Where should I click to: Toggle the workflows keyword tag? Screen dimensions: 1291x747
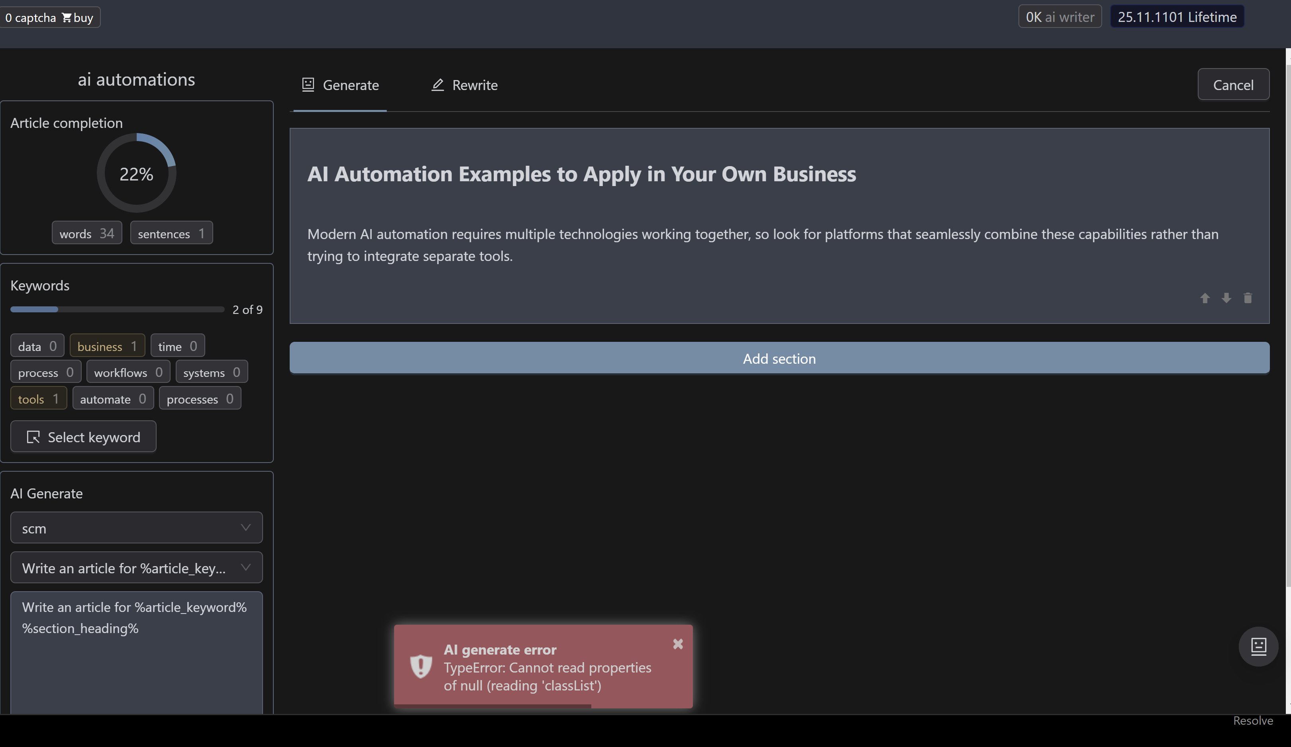(x=128, y=372)
